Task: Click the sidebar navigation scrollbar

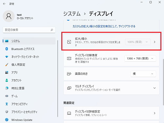Action: point(58,78)
